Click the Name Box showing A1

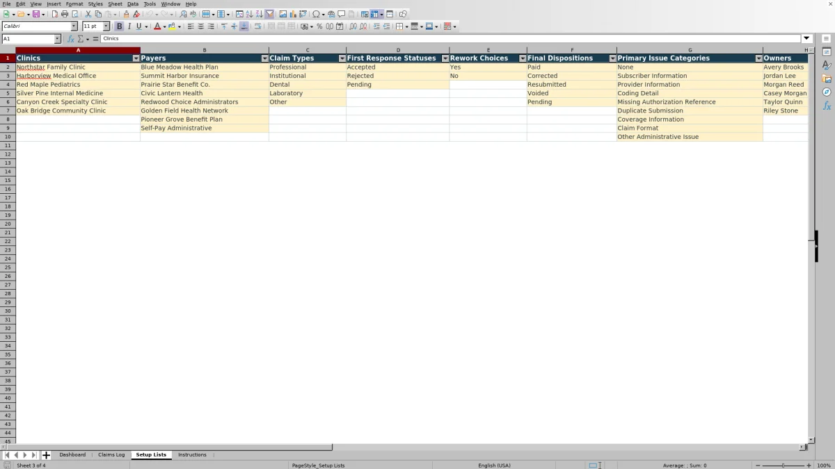point(28,39)
